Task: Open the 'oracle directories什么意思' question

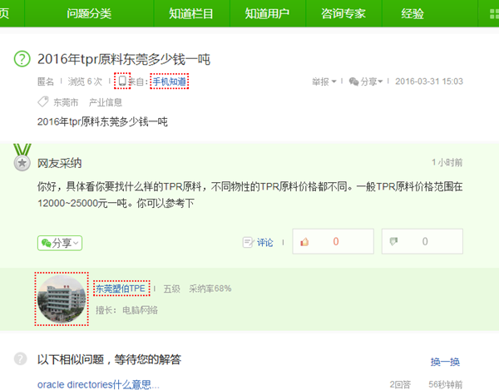Action: coord(98,384)
